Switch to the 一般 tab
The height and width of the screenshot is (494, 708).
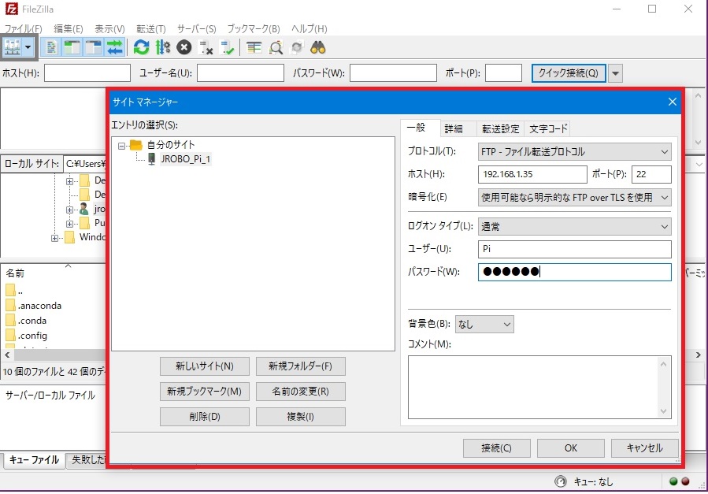point(416,128)
